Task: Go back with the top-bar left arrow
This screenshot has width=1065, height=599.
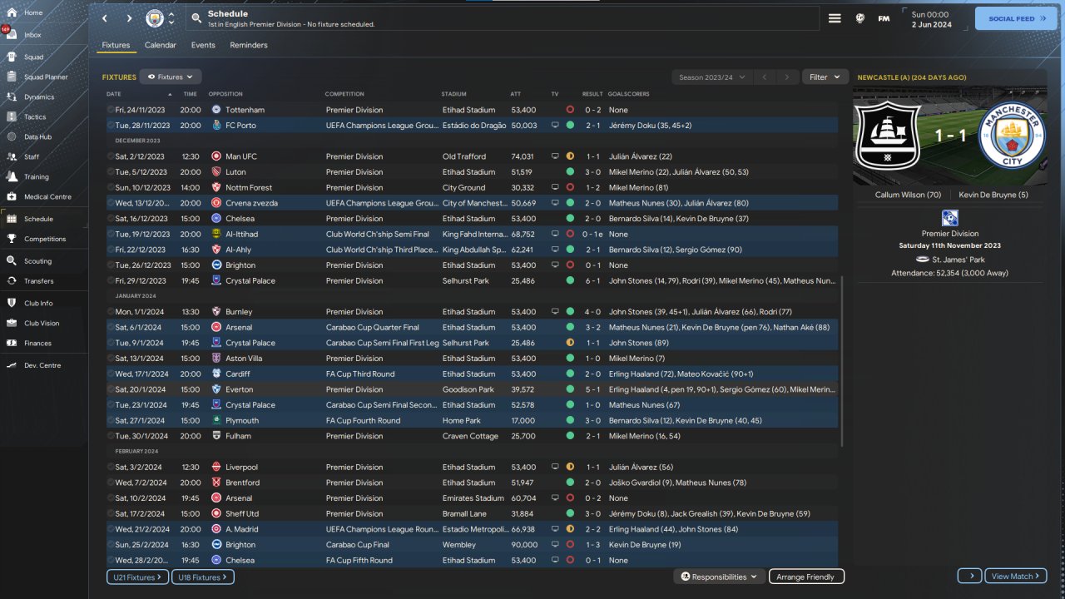Action: click(105, 18)
